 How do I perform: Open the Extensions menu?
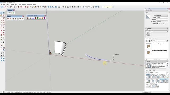(x=29, y=5)
